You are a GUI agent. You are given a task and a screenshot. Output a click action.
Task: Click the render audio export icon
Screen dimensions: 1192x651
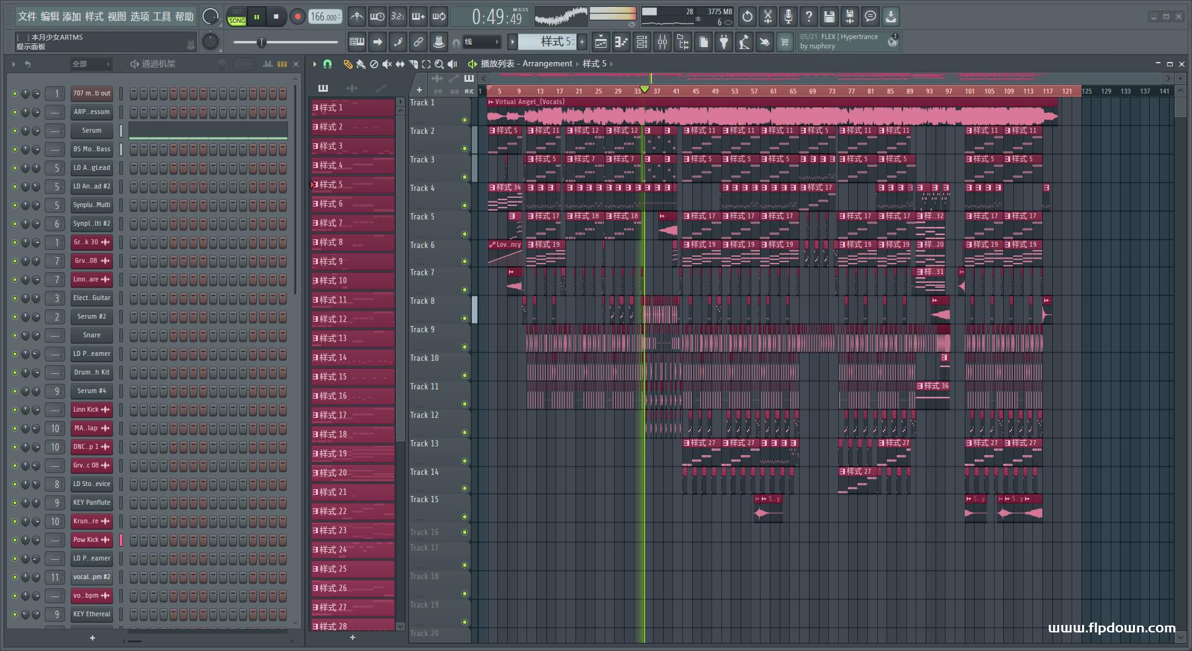pyautogui.click(x=850, y=17)
